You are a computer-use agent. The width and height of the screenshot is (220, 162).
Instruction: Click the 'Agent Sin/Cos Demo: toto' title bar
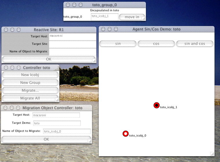coord(156,29)
